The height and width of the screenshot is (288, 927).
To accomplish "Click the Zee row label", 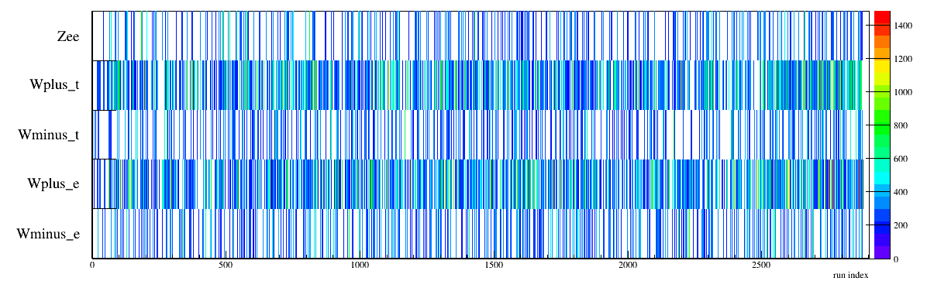I will [68, 36].
